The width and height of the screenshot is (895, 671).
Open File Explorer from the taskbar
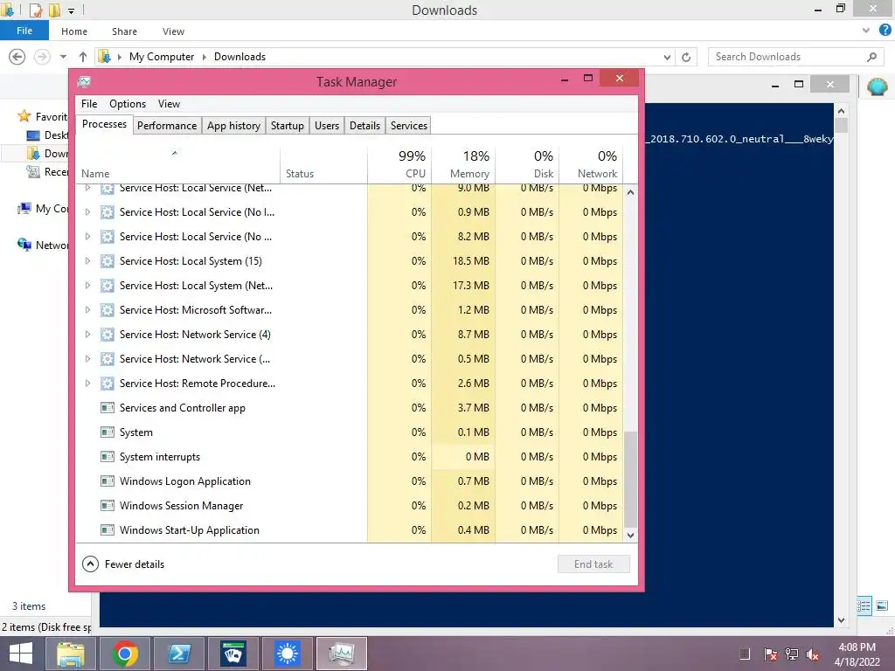70,654
